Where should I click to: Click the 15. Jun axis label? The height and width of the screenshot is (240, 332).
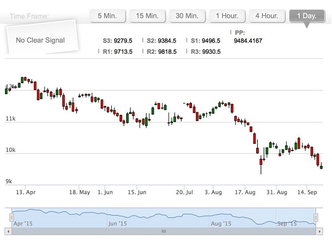137,192
